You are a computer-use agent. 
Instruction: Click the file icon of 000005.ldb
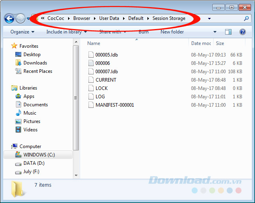[91, 55]
